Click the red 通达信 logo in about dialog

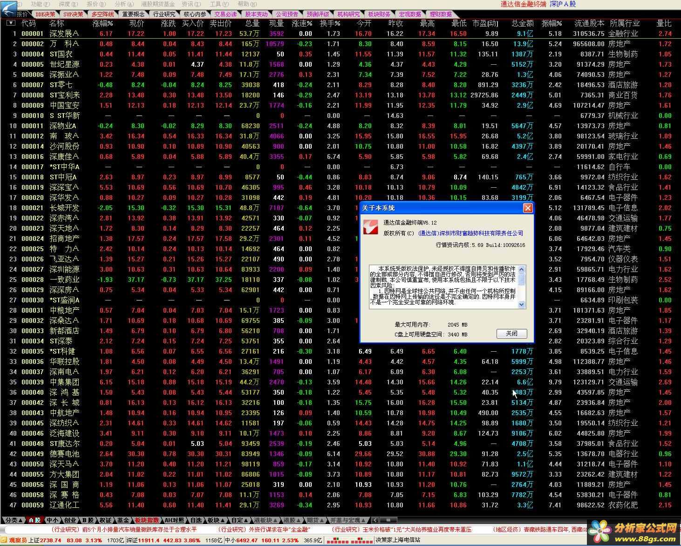(371, 227)
